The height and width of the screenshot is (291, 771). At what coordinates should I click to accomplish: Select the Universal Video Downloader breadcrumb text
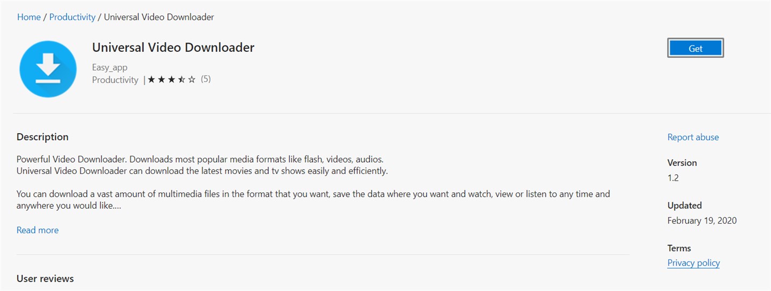[159, 17]
